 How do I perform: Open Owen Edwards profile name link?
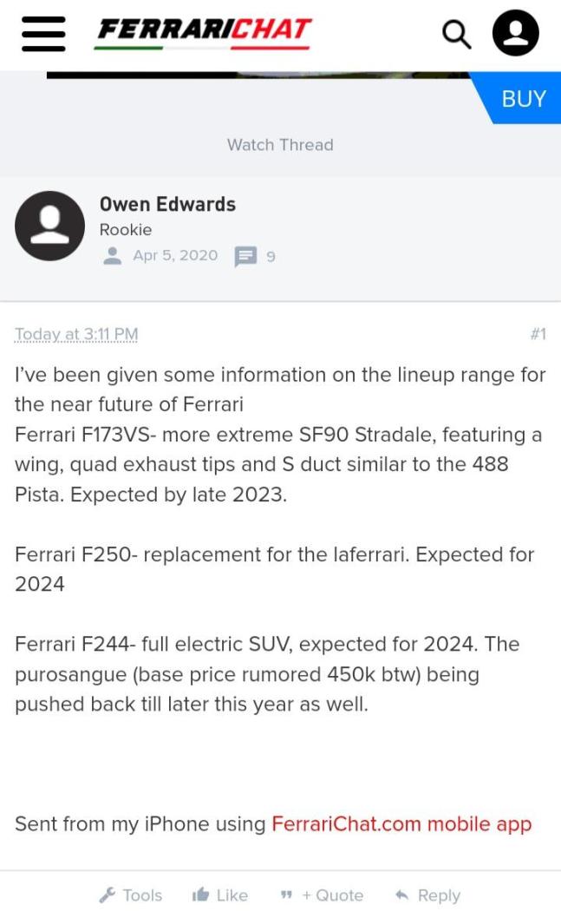167,204
